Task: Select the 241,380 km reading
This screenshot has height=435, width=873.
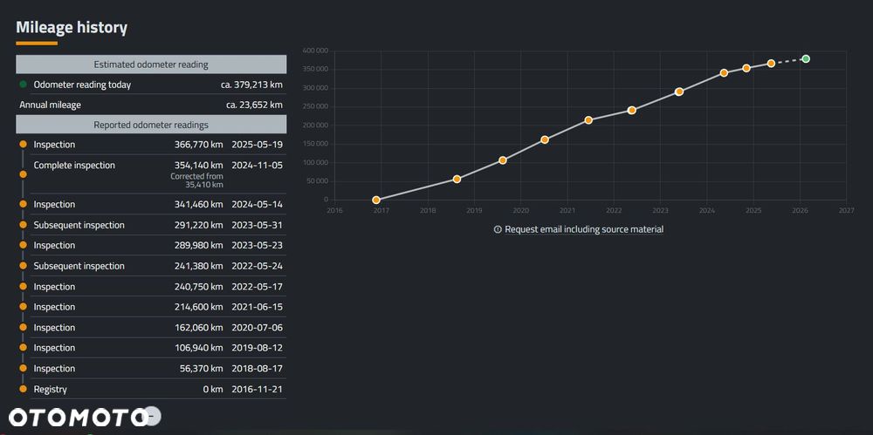Action: click(x=199, y=266)
